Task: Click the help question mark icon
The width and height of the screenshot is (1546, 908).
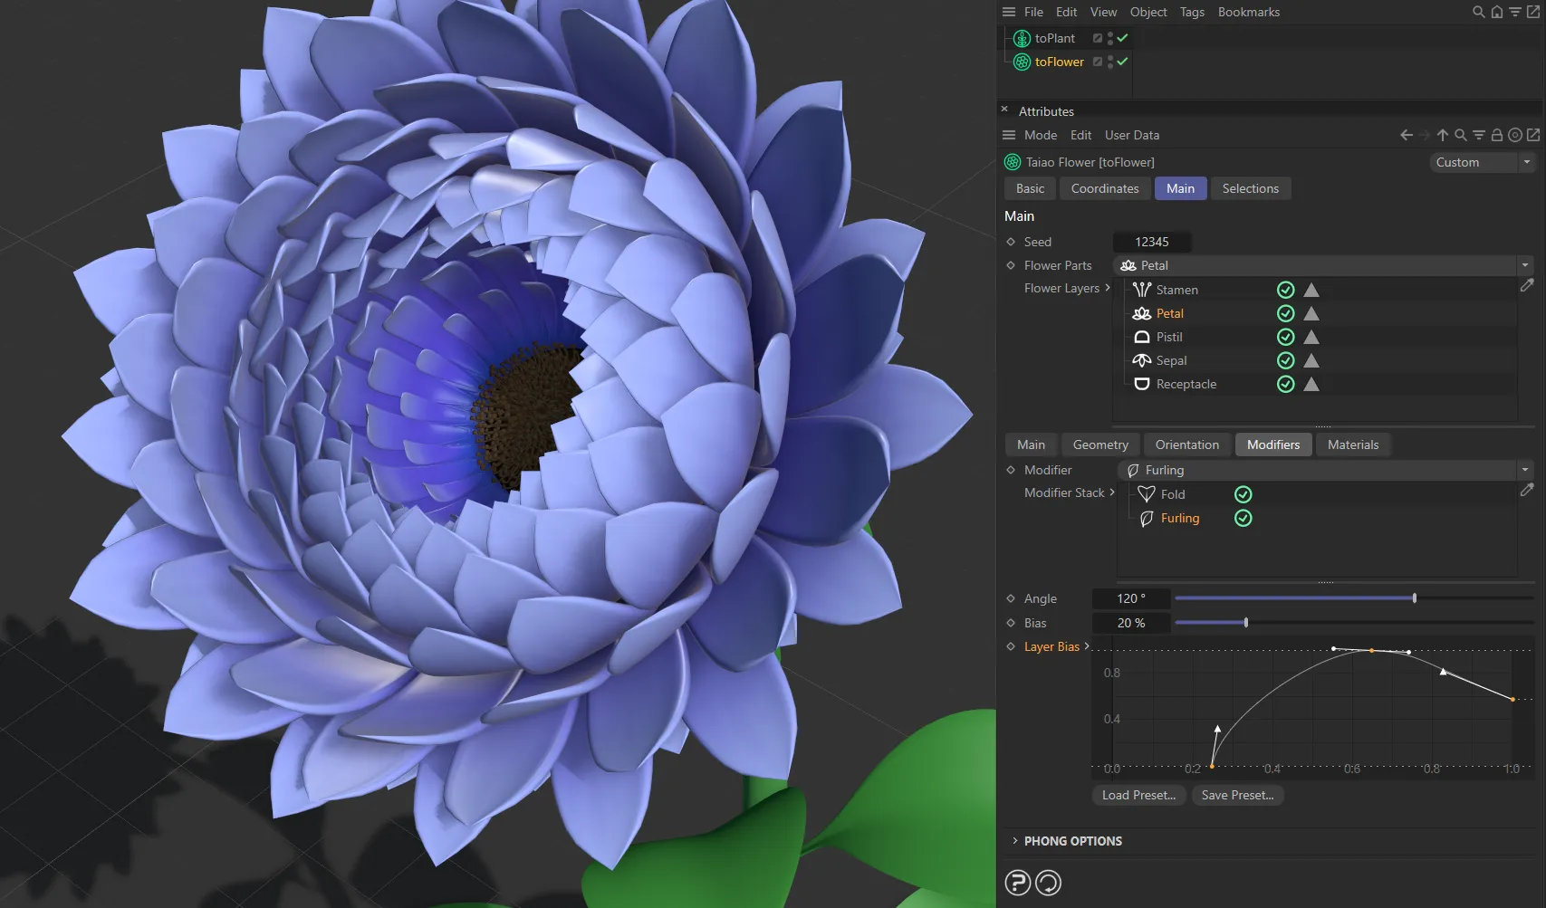Action: click(1018, 882)
